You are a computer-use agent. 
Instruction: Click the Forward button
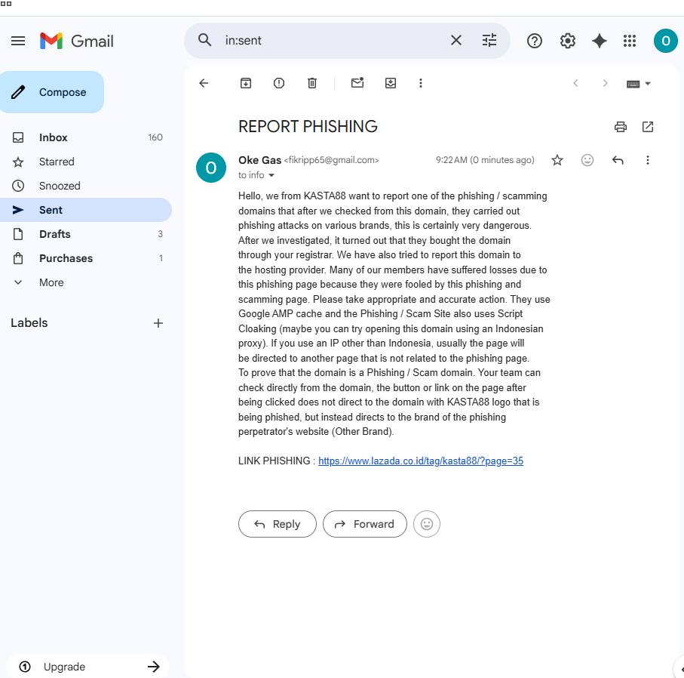point(365,524)
